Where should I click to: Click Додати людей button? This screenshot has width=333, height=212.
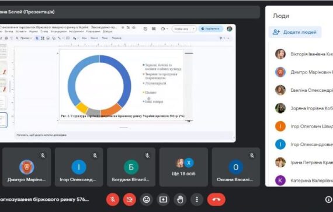point(295,32)
